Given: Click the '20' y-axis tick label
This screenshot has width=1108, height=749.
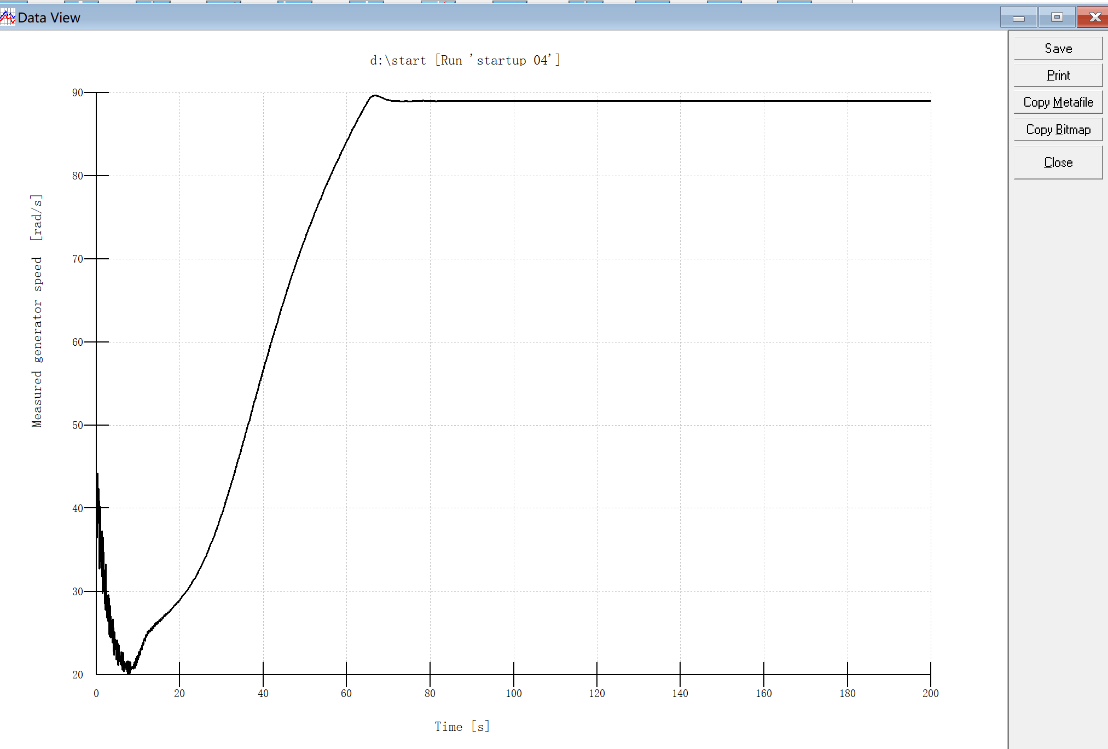Looking at the screenshot, I should (78, 675).
